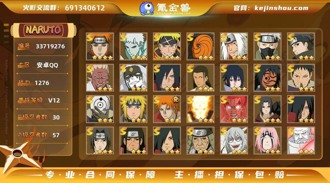Select the orange-haired Pain ninja portrait

[x=100, y=47]
